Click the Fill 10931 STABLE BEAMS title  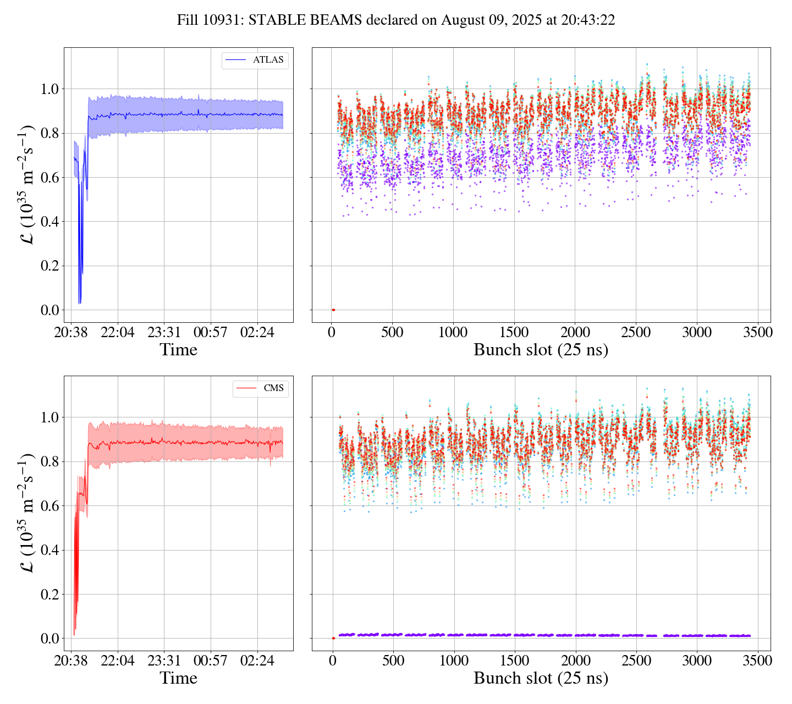click(x=395, y=20)
